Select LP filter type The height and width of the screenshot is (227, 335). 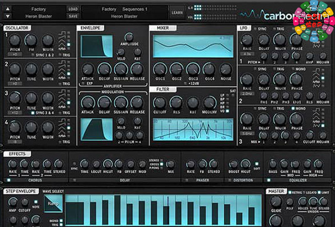[227, 95]
